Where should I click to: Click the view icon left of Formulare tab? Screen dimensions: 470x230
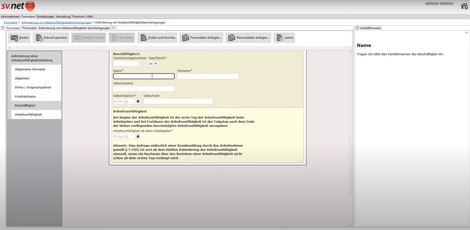point(3,28)
